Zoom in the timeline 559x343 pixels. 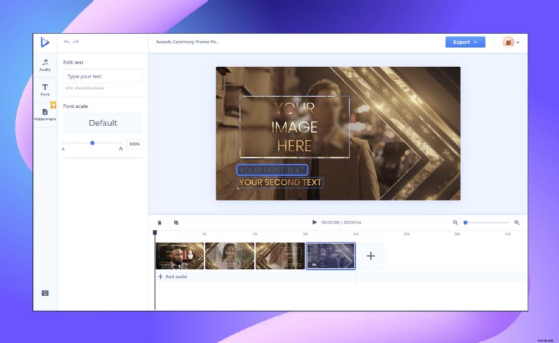[x=517, y=222]
